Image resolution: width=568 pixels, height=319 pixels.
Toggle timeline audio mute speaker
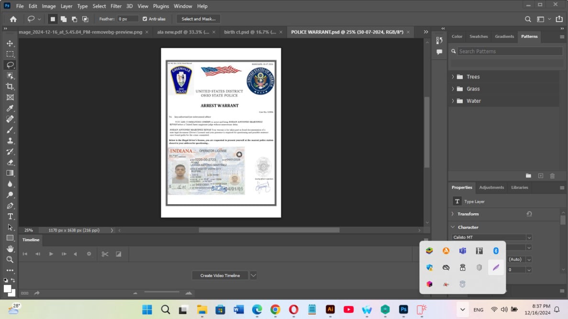tap(75, 254)
